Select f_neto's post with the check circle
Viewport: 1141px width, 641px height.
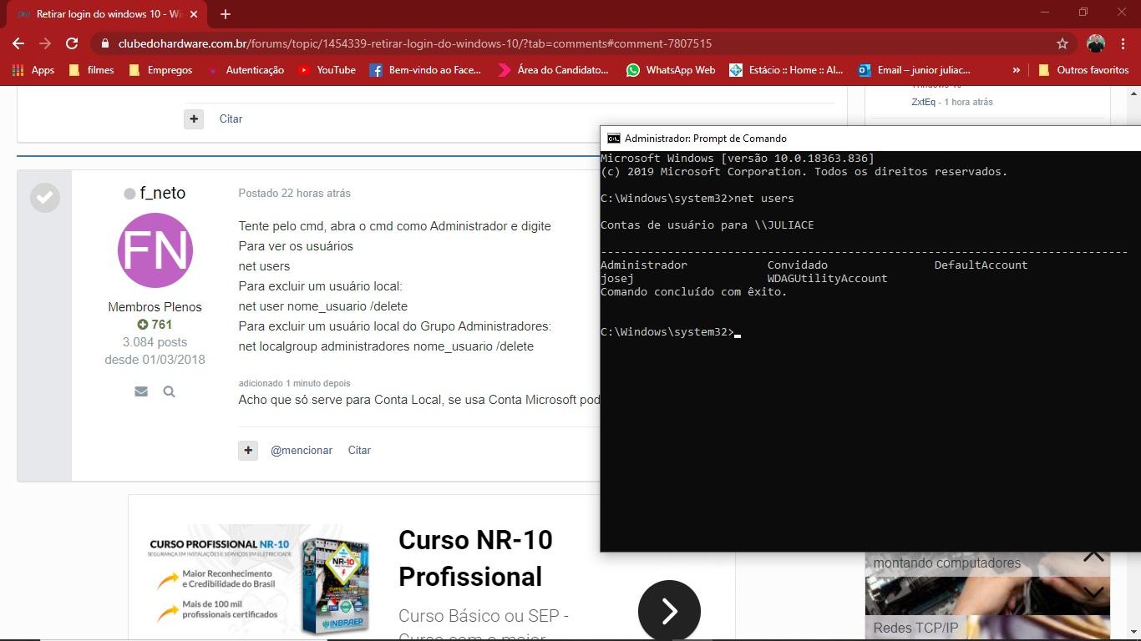[45, 198]
